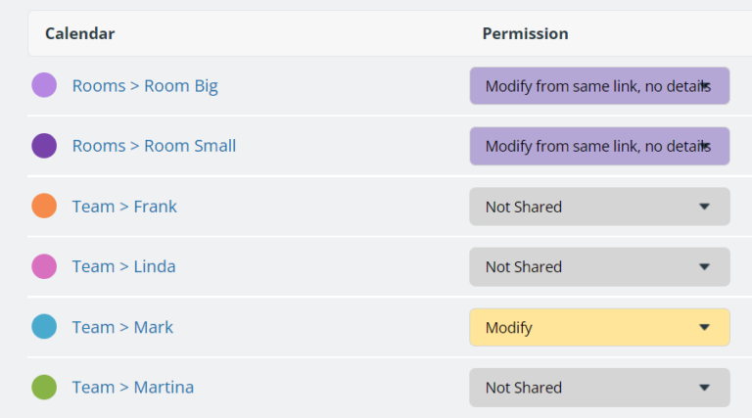Open Linda's Not Shared permission dropdown
752x418 pixels.
click(x=599, y=266)
